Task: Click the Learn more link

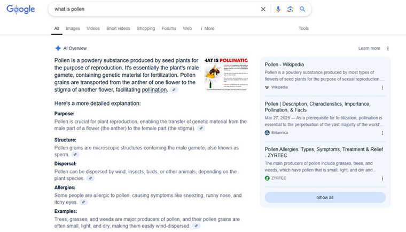Action: (x=369, y=49)
